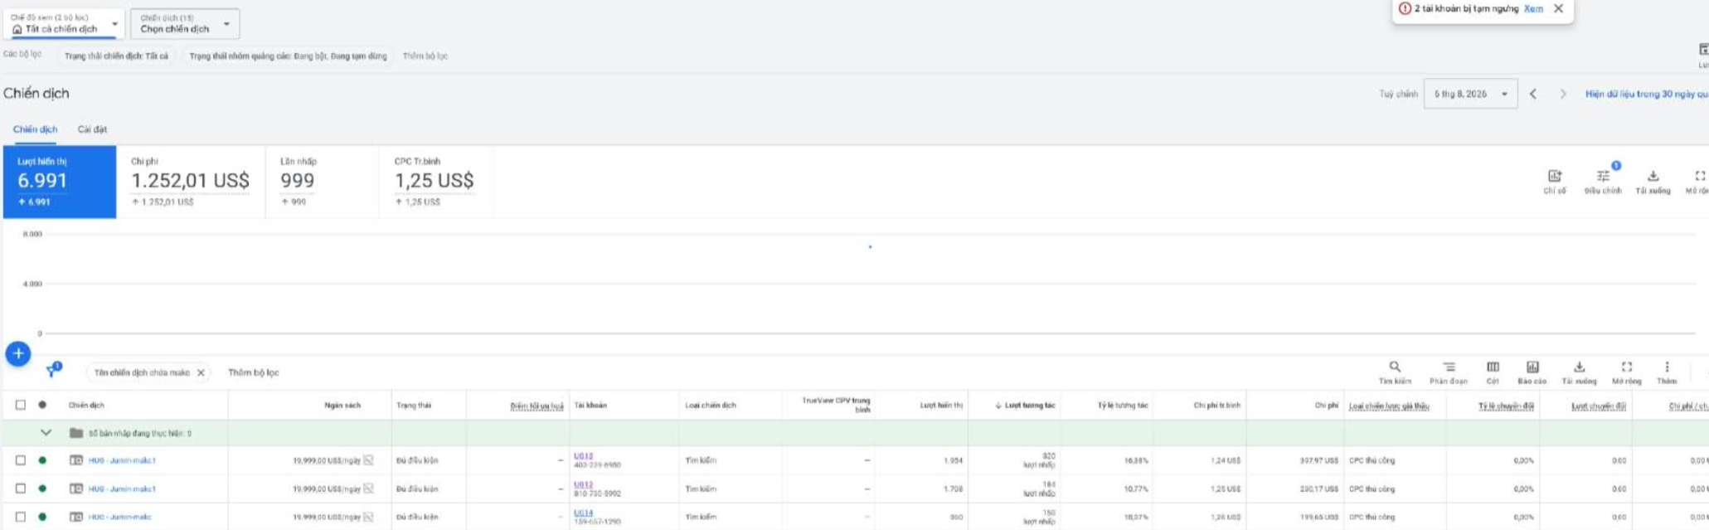Dismiss the suspended accounts notification
This screenshot has height=530, width=1709.
[1558, 8]
